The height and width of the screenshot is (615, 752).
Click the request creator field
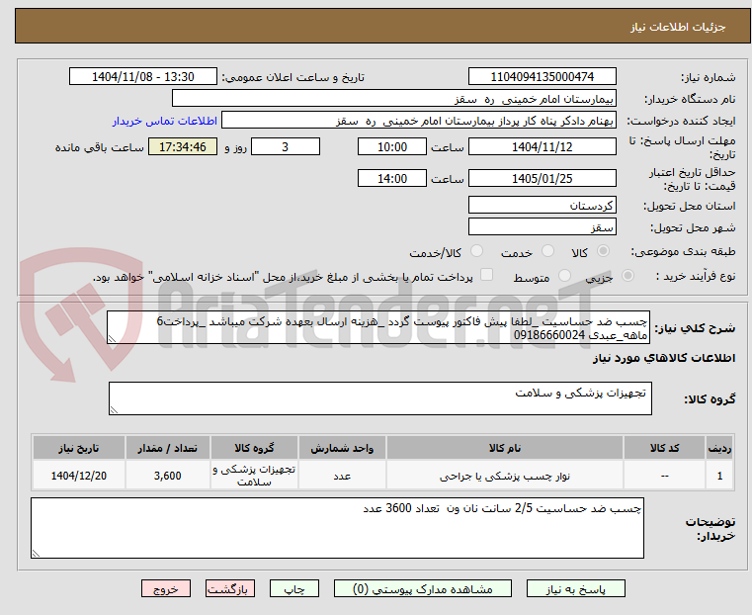point(419,121)
